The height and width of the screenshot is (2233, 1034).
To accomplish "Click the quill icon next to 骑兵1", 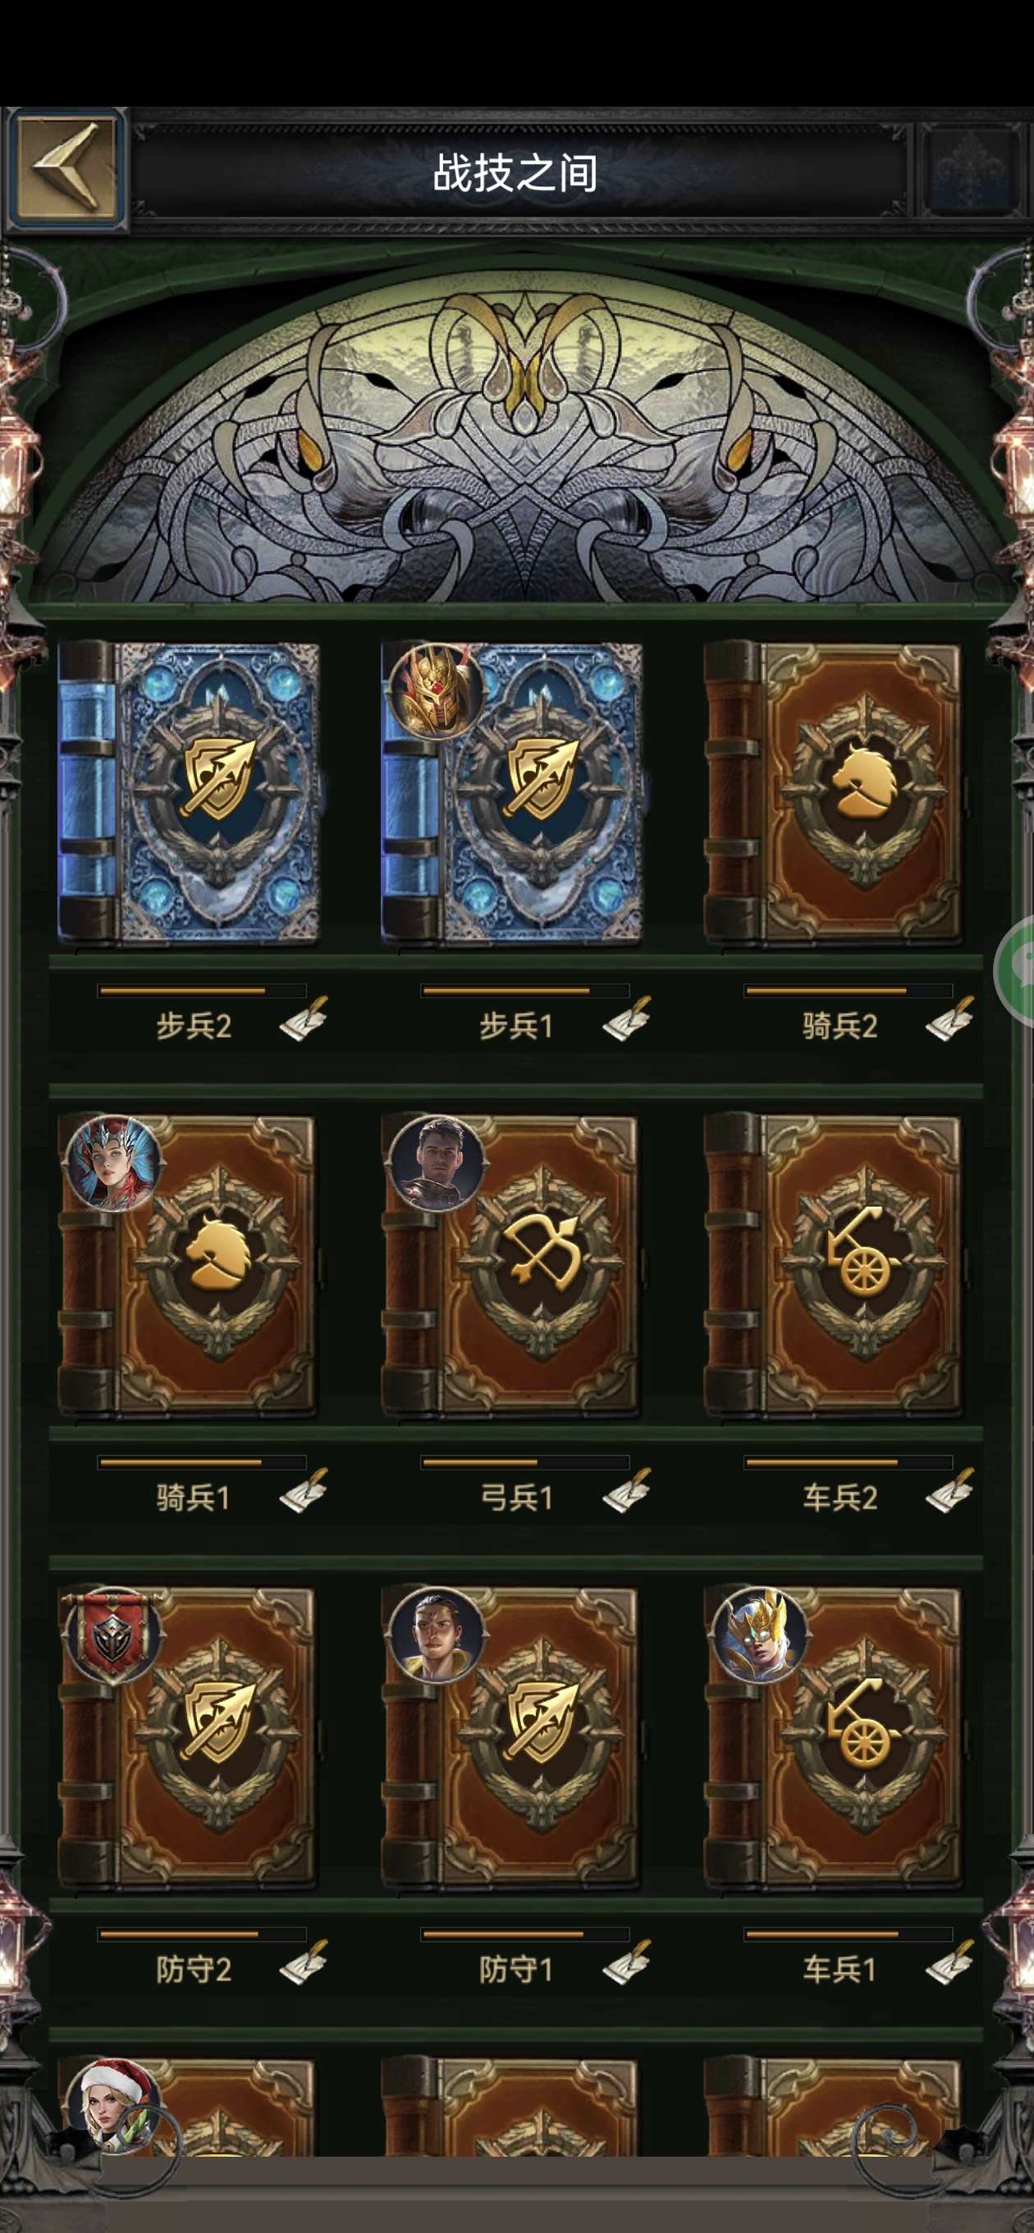I will click(x=304, y=1491).
